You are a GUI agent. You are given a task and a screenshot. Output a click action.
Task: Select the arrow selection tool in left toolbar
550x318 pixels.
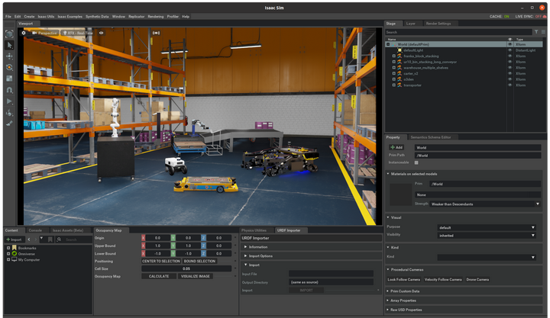pos(9,45)
